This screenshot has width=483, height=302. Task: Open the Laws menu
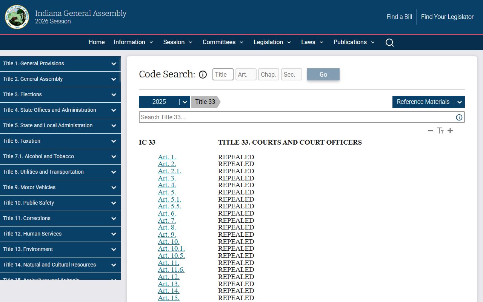click(x=312, y=42)
